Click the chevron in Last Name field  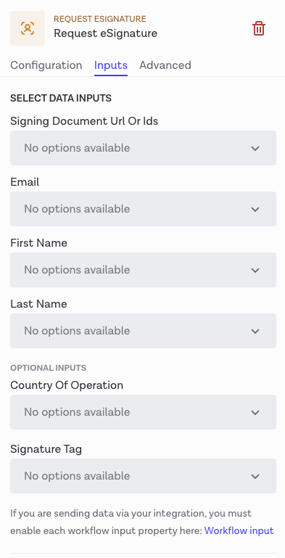(255, 331)
